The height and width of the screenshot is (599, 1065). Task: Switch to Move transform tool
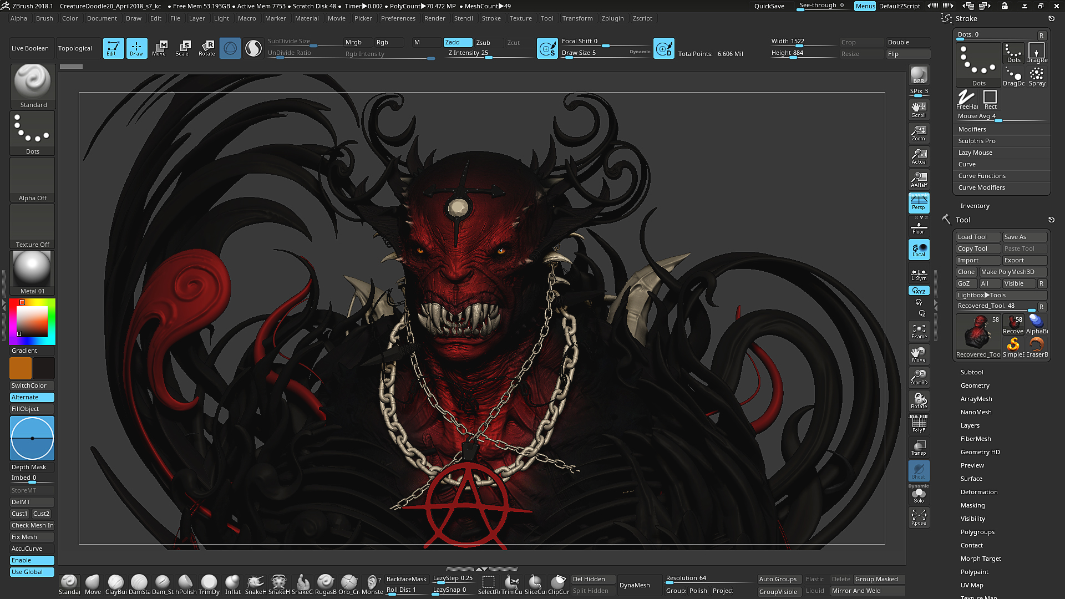pyautogui.click(x=160, y=48)
